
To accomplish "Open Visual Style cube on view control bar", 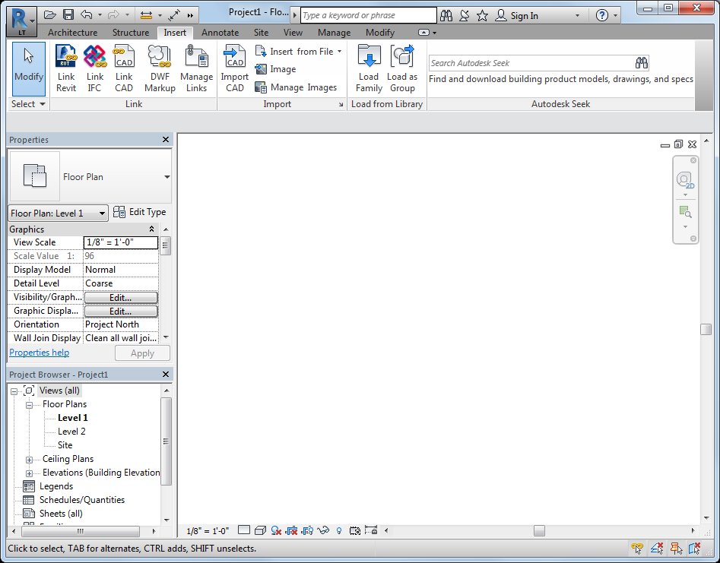I will click(x=260, y=530).
